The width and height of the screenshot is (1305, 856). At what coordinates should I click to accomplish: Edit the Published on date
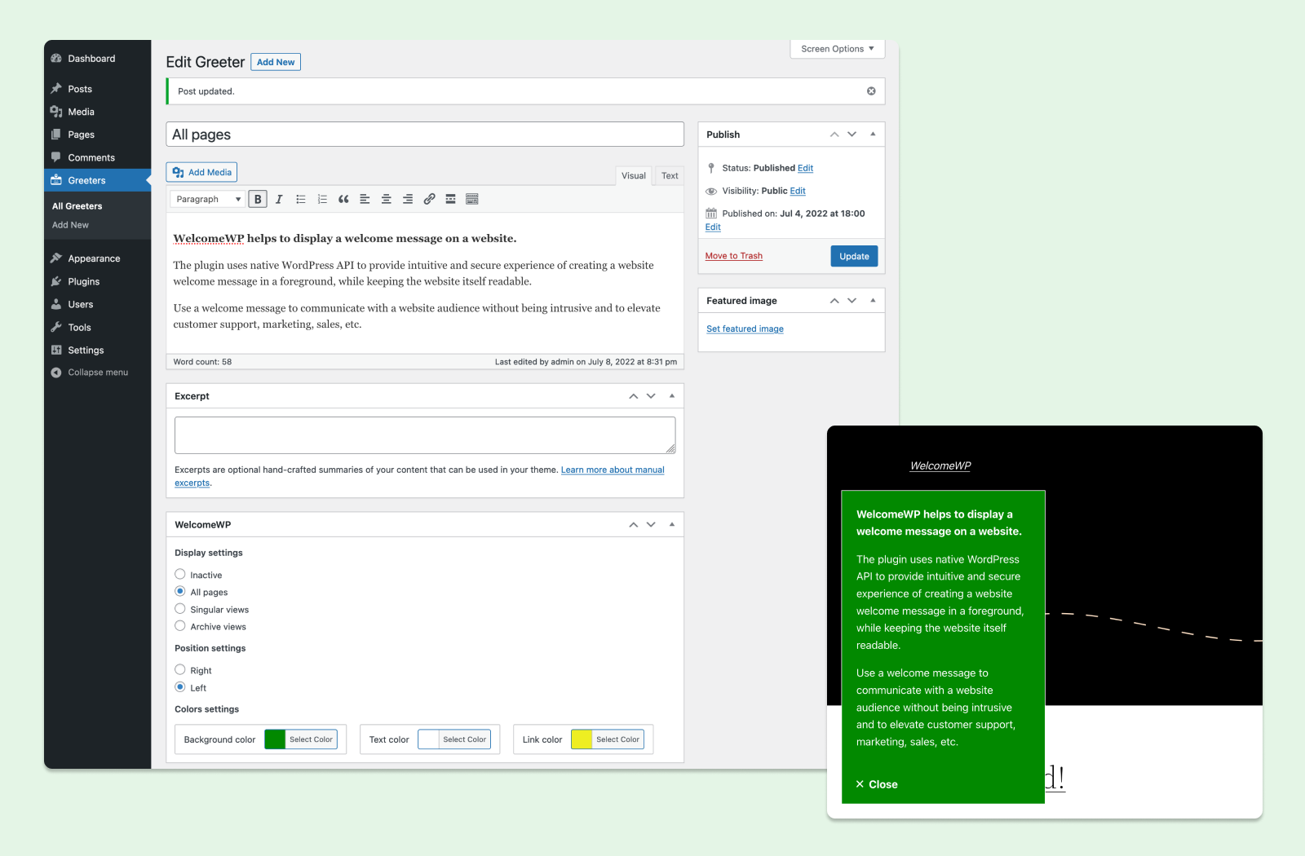click(713, 227)
